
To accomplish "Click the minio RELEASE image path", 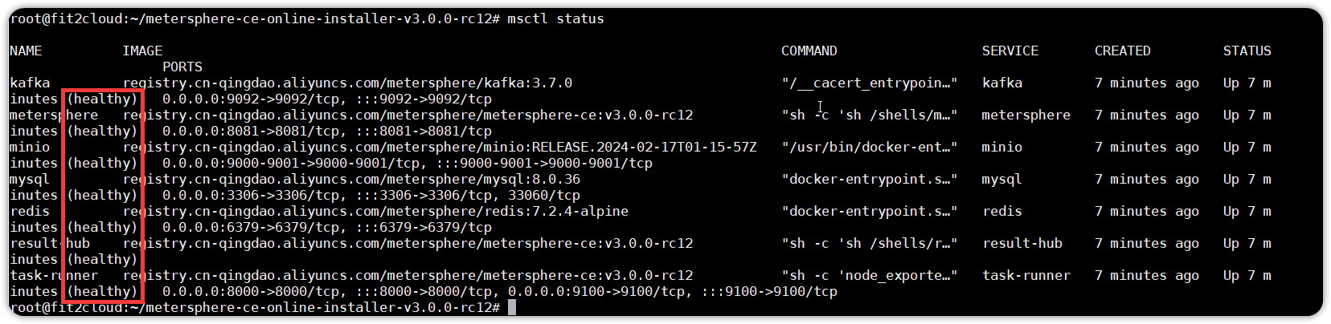I will [440, 147].
